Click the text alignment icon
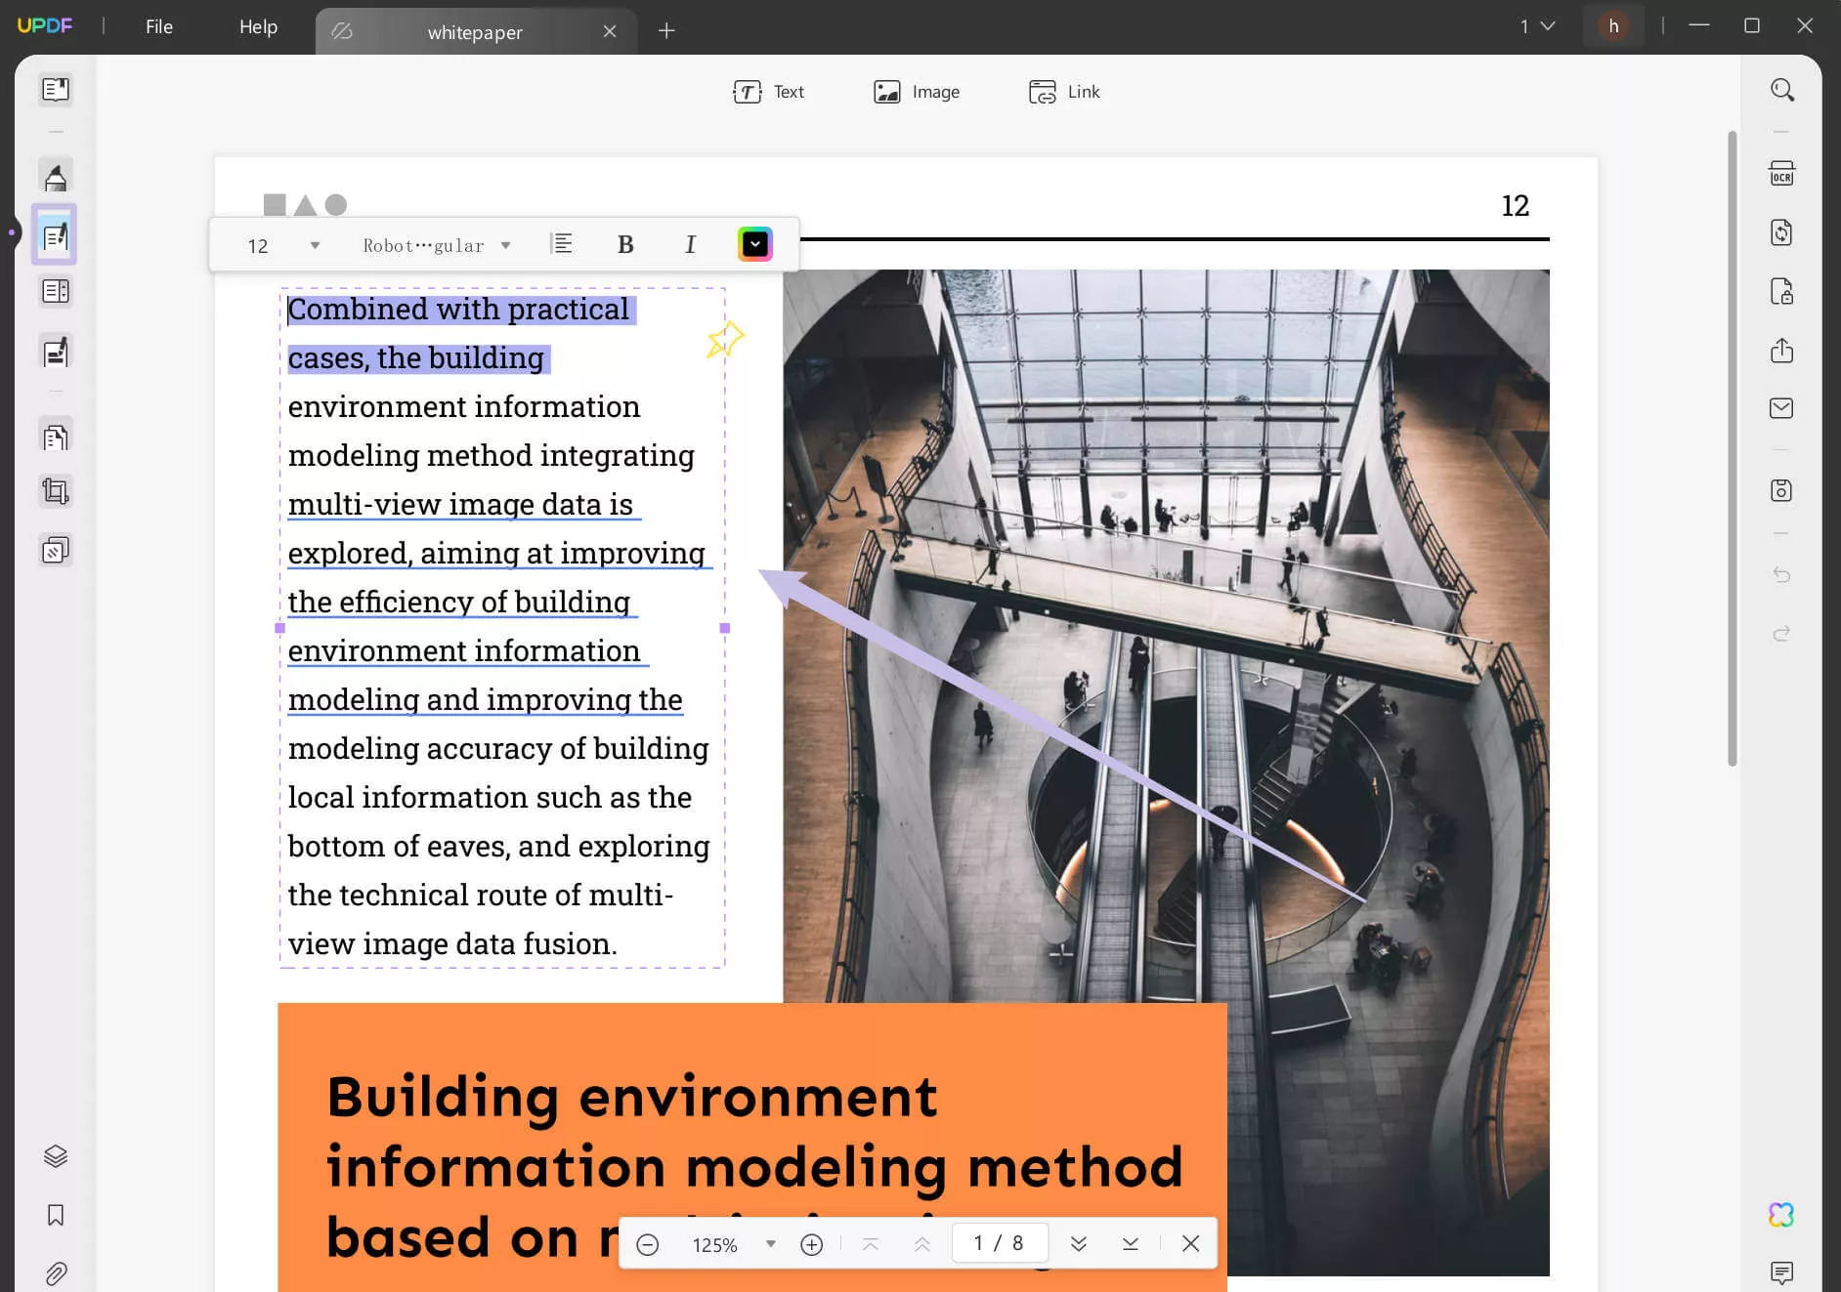This screenshot has height=1292, width=1841. pos(561,244)
